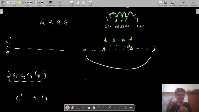Select the Highlighter tool in stylus palette
Image resolution: width=199 pixels, height=112 pixels.
78,108
